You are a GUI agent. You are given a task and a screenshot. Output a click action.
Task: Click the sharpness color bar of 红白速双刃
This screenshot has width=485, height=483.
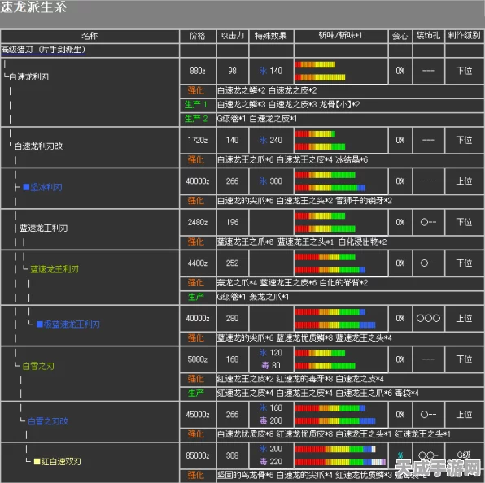[340, 455]
